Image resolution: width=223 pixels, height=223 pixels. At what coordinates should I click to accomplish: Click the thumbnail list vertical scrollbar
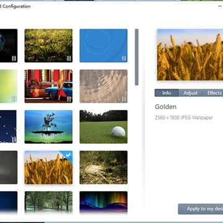136,57
